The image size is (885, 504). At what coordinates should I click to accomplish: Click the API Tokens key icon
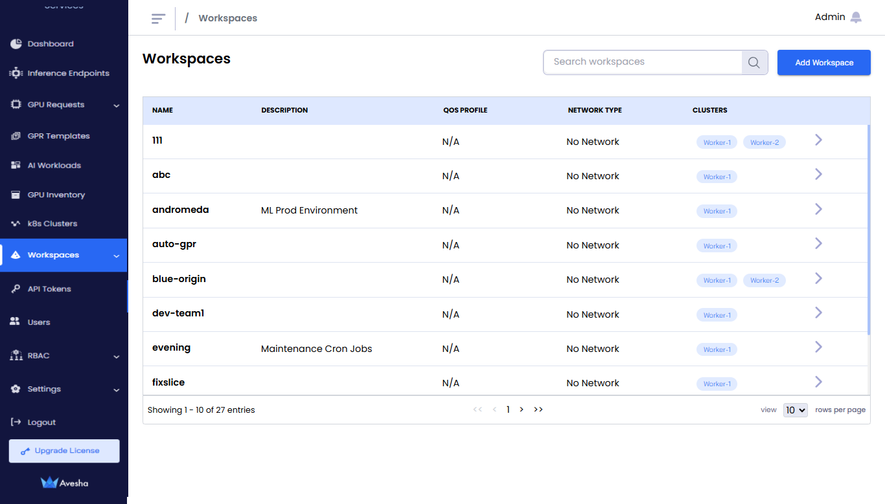tap(16, 289)
